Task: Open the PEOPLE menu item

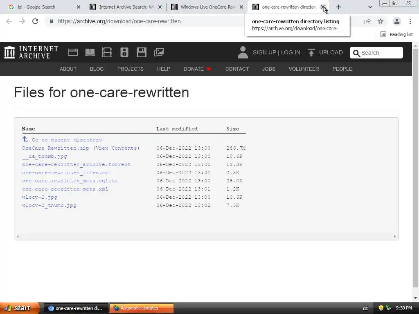Action: (342, 69)
